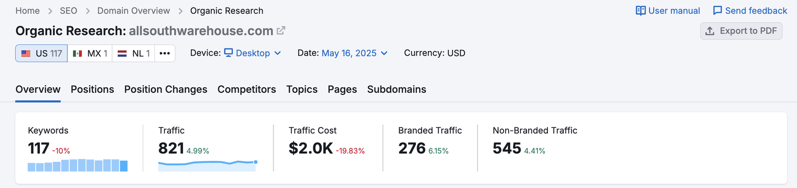Screen dimensions: 797x188
Task: Expand the Device Desktop dropdown
Action: (253, 53)
